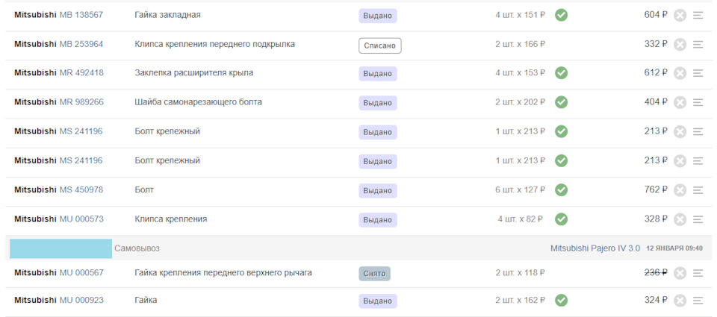717x317 pixels.
Task: Open hamburger menu for MU 000573 row
Action: 698,219
